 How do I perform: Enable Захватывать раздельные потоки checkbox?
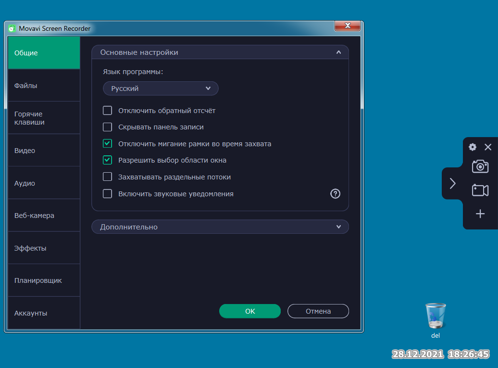(x=107, y=177)
